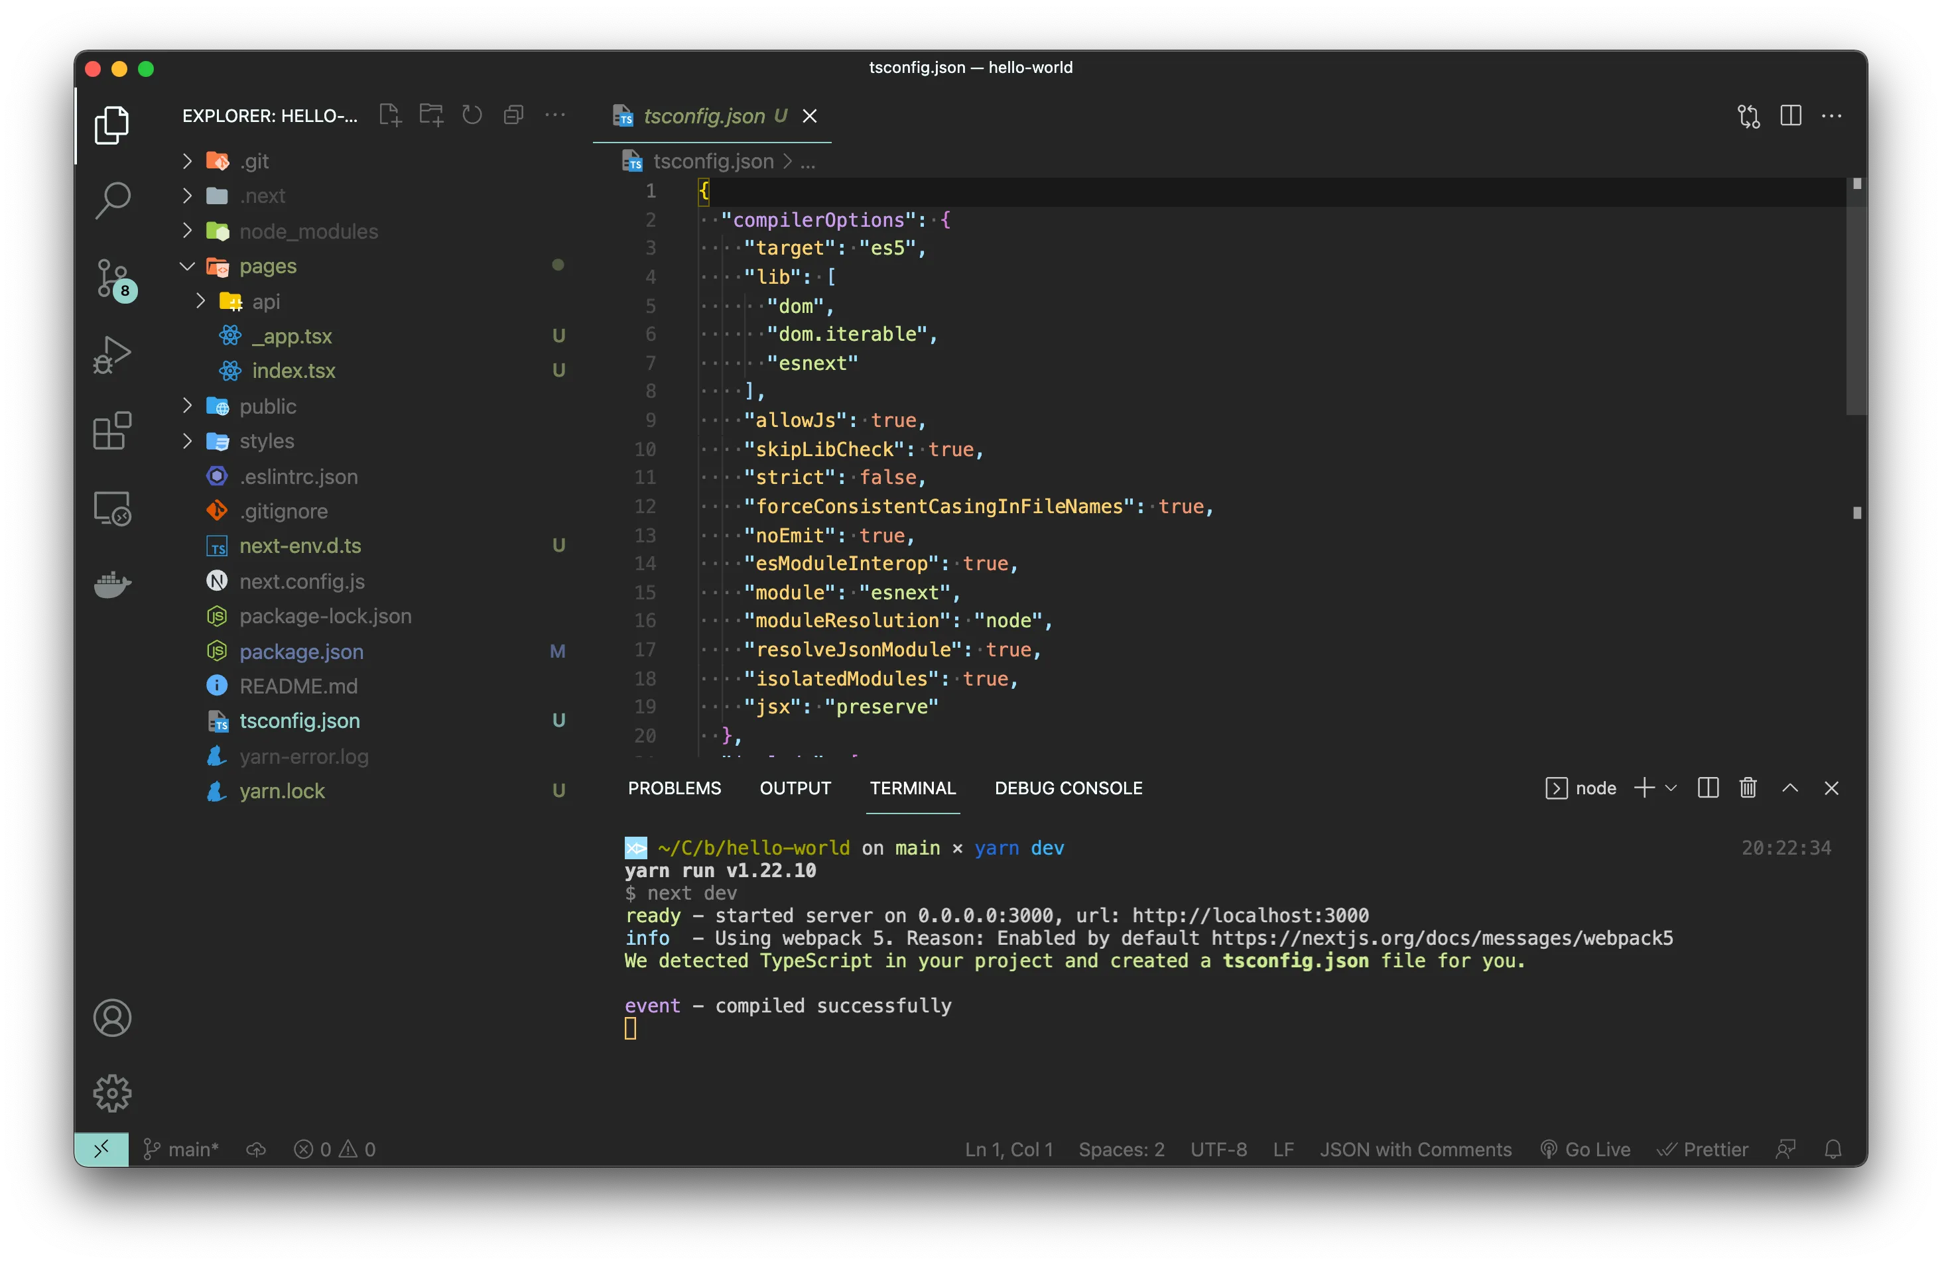Open the Extensions view
The image size is (1942, 1265).
(113, 431)
